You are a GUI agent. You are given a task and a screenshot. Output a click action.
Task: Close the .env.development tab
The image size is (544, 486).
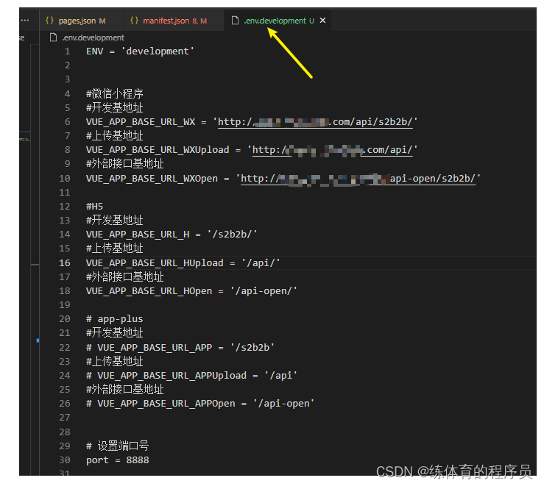322,21
